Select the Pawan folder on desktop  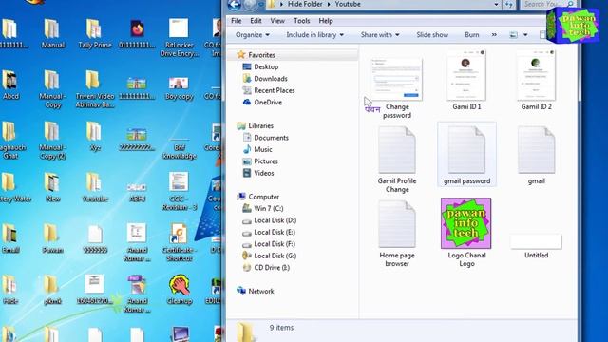pos(52,238)
